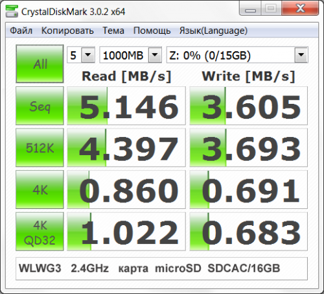The height and width of the screenshot is (294, 324).
Task: Start the 512K benchmark test
Action: click(x=40, y=147)
